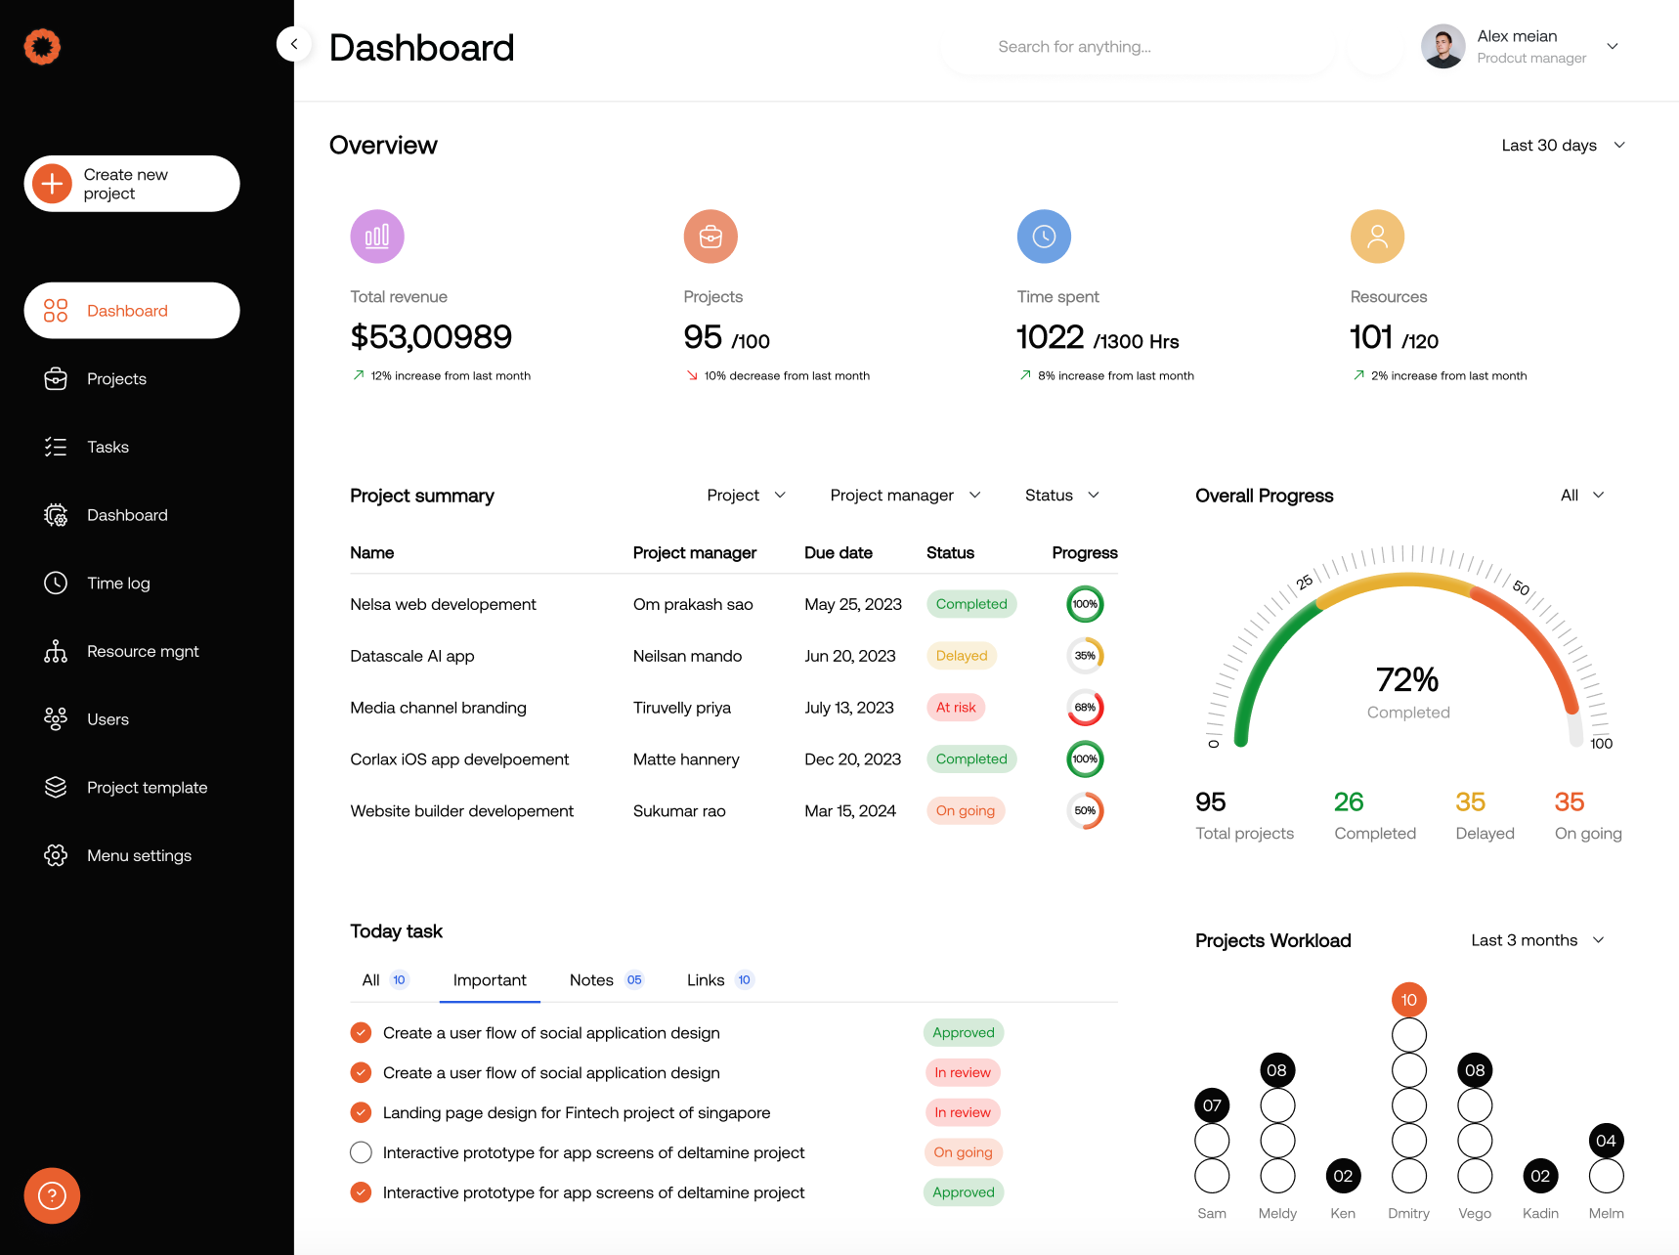
Task: Click the 72% overall progress gauge
Action: 1407,680
